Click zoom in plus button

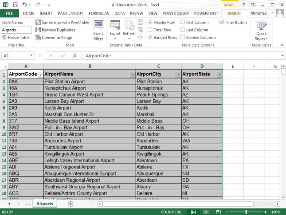(x=265, y=212)
